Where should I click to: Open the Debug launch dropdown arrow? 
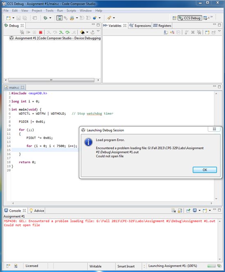50,18
